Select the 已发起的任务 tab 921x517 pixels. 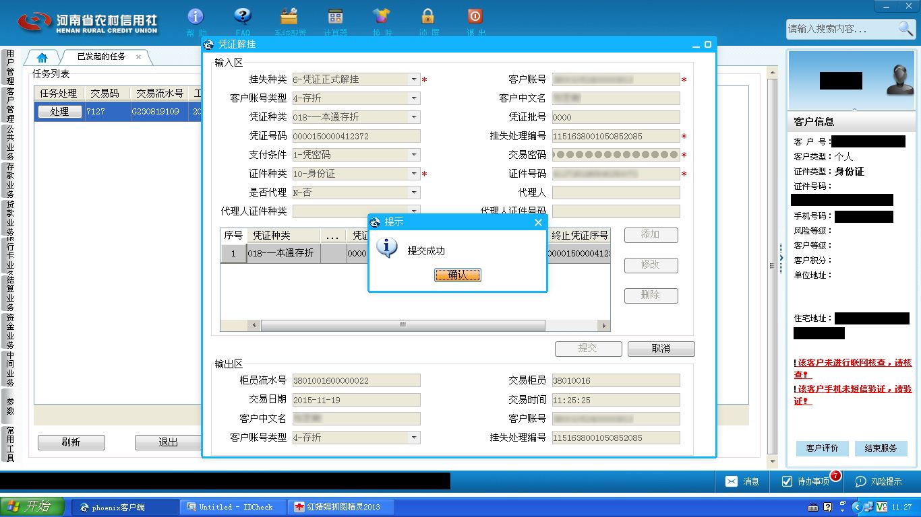pyautogui.click(x=101, y=57)
